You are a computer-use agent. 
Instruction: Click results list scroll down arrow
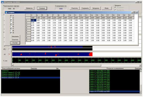141,92
